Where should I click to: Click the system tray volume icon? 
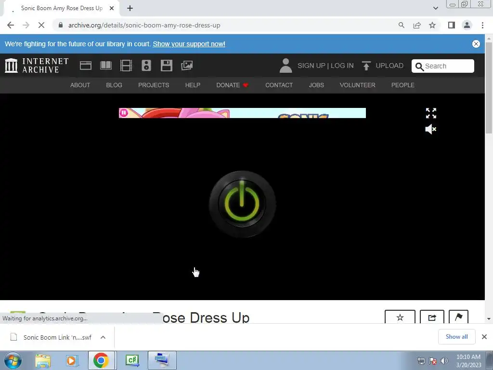pyautogui.click(x=444, y=361)
